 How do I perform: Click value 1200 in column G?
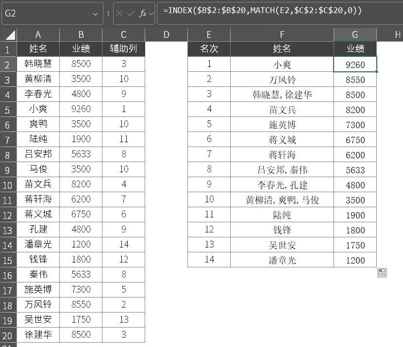(x=355, y=260)
